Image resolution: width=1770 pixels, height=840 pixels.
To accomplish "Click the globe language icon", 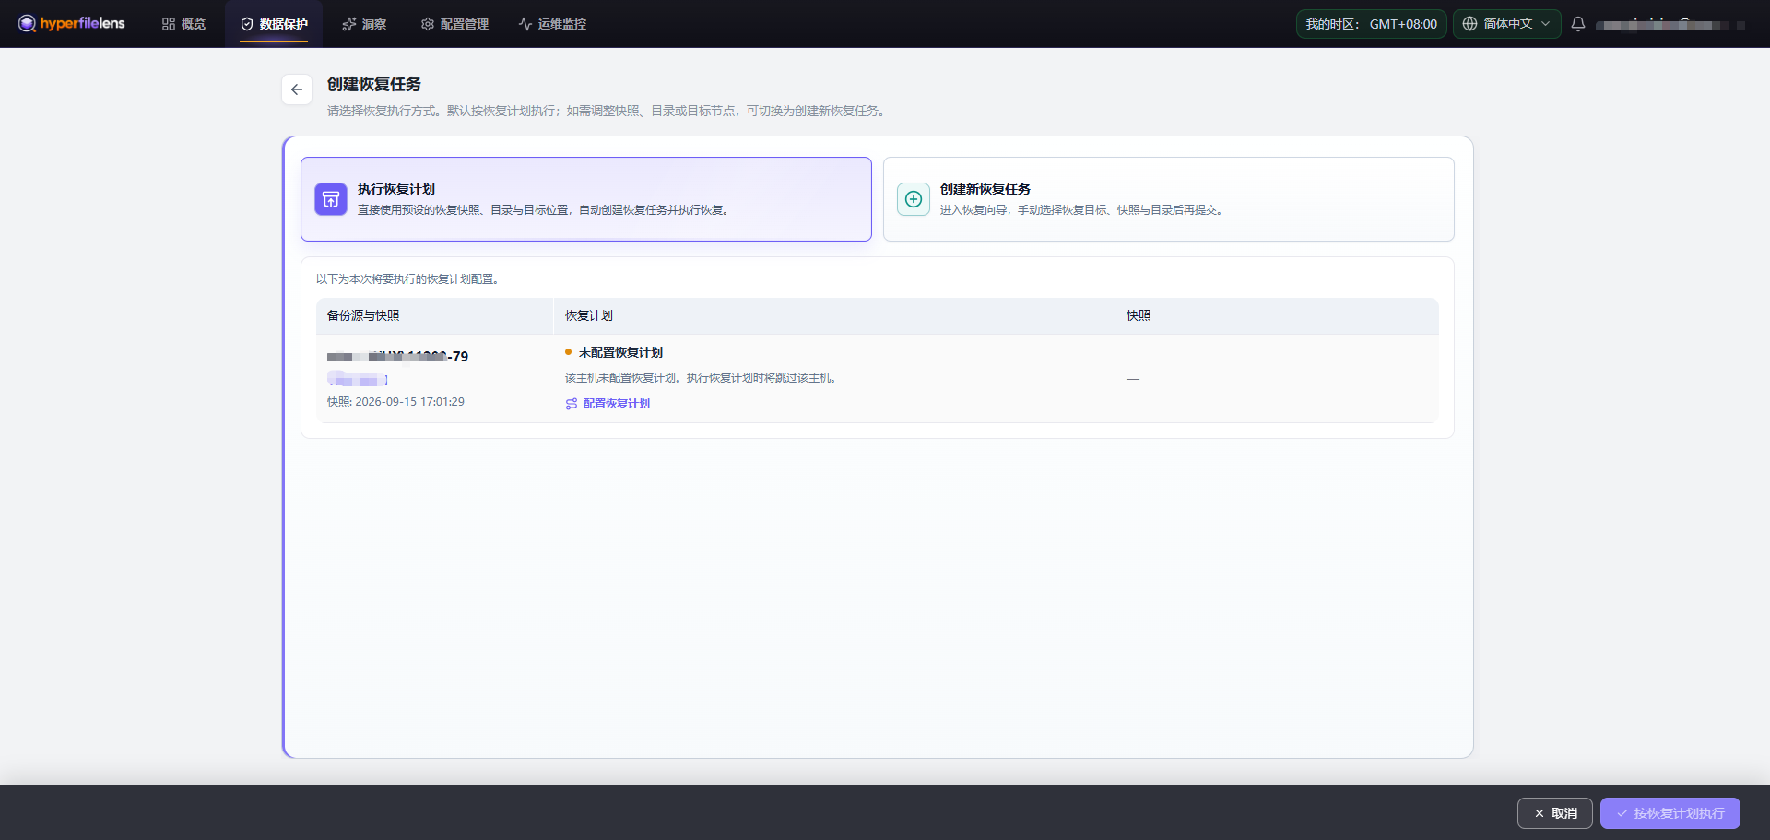I will (1469, 24).
